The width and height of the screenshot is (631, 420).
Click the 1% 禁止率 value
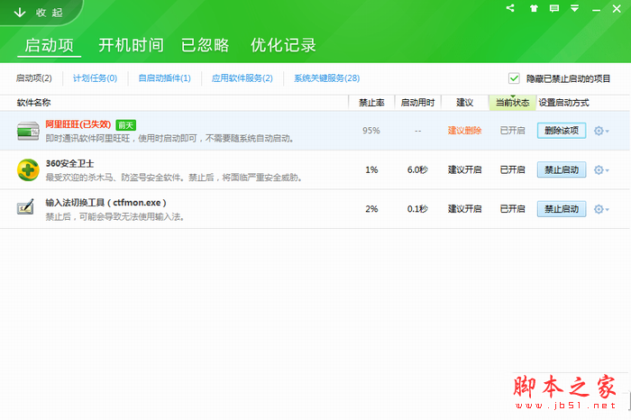coord(371,169)
